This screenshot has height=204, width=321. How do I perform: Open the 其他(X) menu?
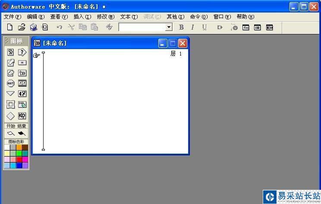pos(176,17)
